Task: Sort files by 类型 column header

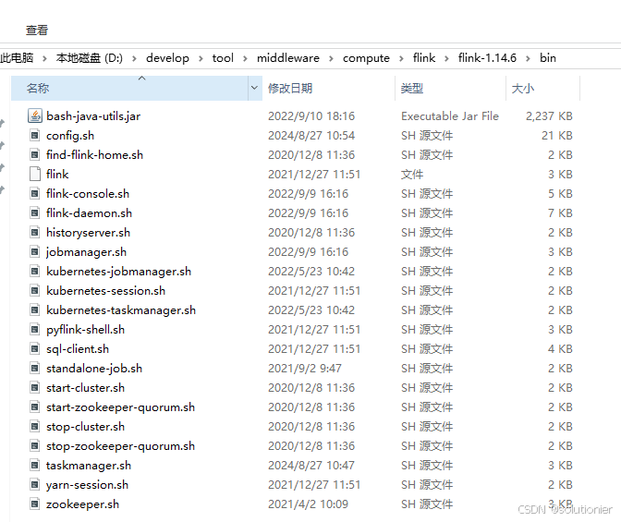Action: coord(450,88)
